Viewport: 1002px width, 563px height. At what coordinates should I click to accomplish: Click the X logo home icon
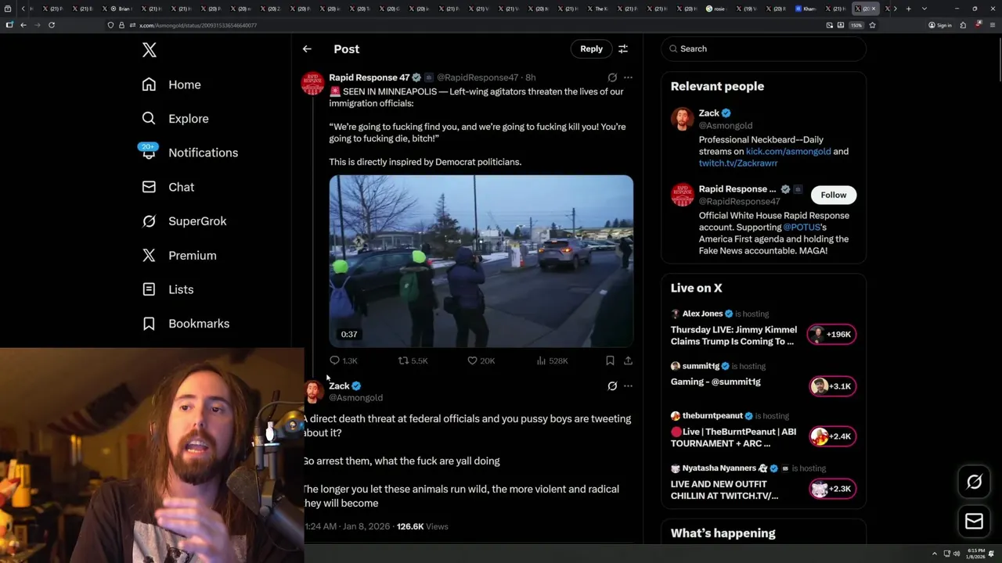point(150,50)
